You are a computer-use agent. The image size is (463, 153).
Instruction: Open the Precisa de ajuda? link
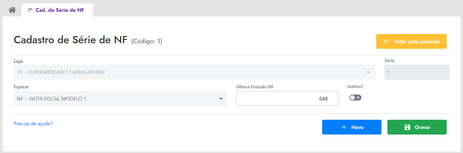tap(33, 123)
